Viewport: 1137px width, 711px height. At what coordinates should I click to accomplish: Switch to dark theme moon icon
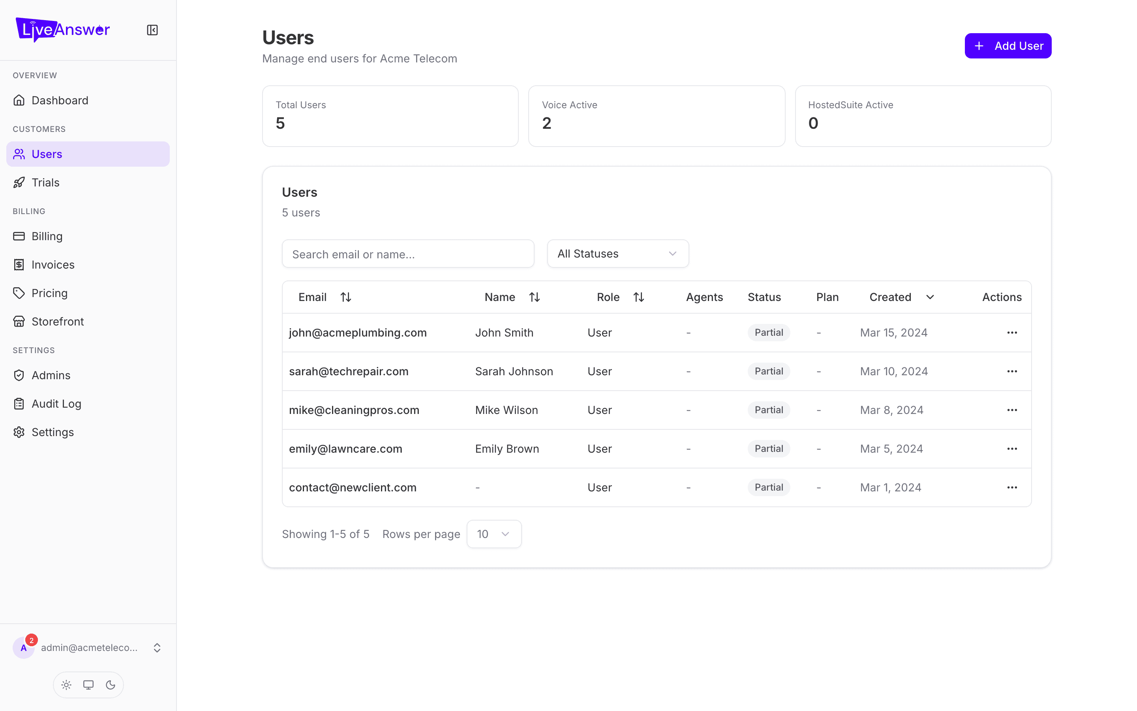111,685
